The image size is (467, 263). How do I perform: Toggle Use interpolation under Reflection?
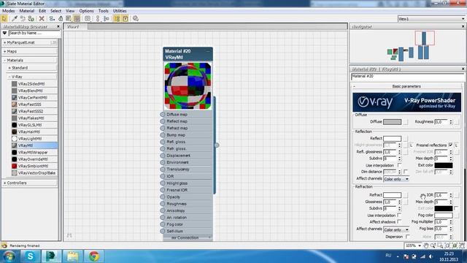(x=400, y=165)
